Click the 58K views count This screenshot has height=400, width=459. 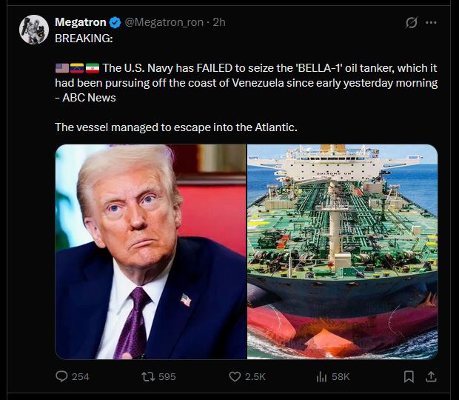click(x=341, y=376)
